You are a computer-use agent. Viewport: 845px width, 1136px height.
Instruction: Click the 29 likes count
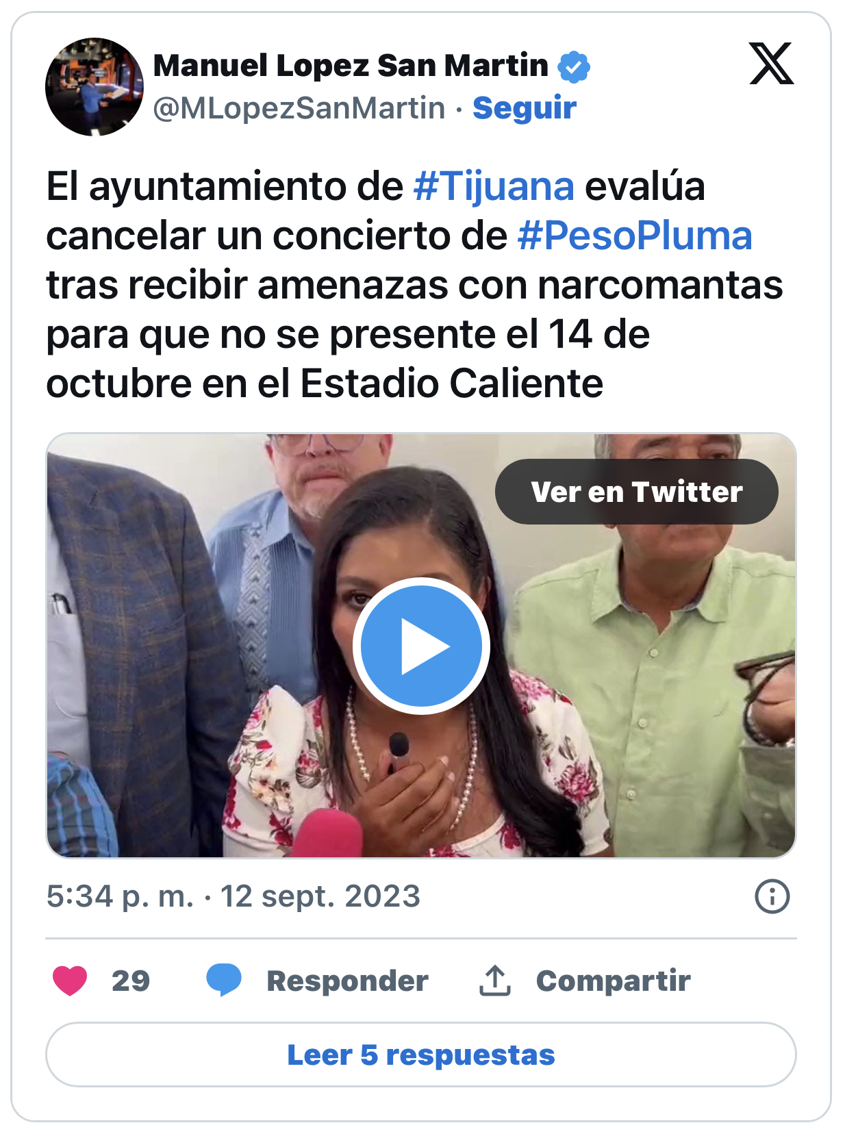point(131,981)
